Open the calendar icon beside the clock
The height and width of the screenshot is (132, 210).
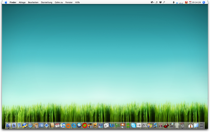[x=190, y=2]
